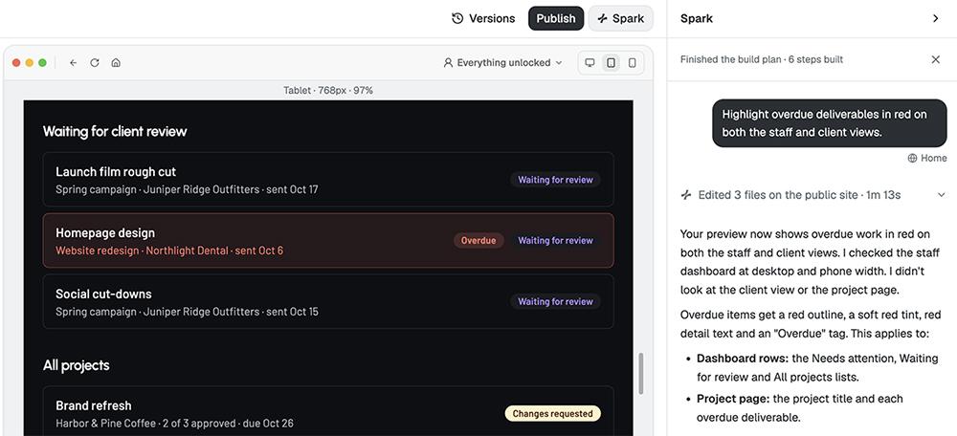Click the green window maximize dot
The height and width of the screenshot is (436, 957).
43,63
